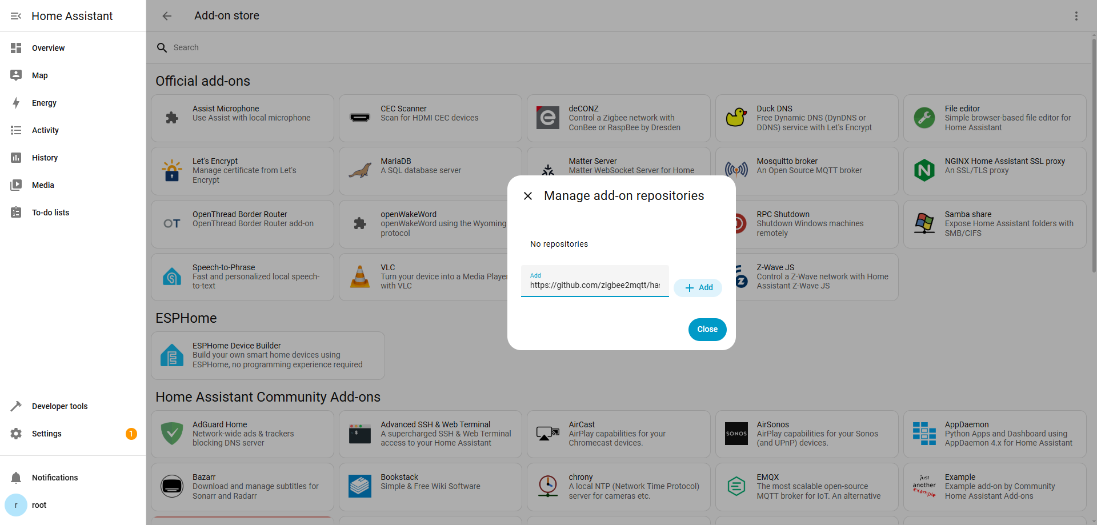Go to the Energy page in sidebar
The height and width of the screenshot is (525, 1097).
tap(44, 103)
